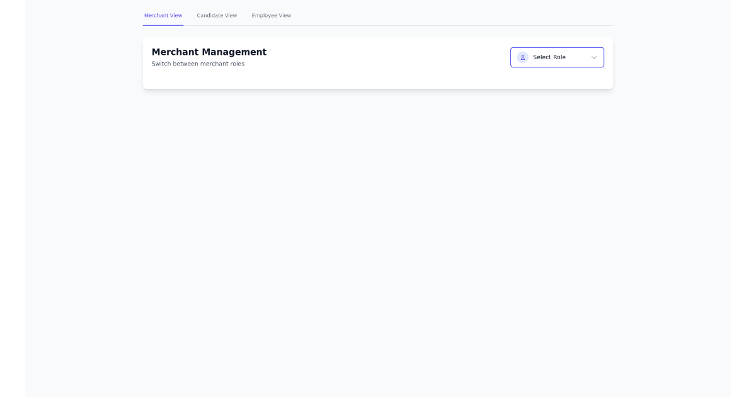Image resolution: width=756 pixels, height=397 pixels.
Task: Switch to the Candidate View tab
Action: point(217,15)
